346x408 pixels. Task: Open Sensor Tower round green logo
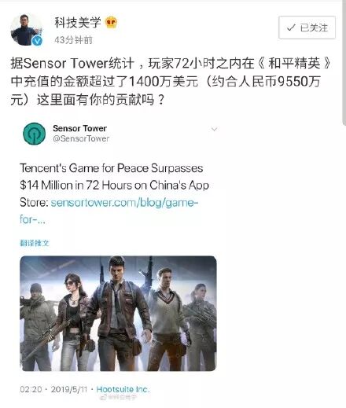pyautogui.click(x=35, y=134)
